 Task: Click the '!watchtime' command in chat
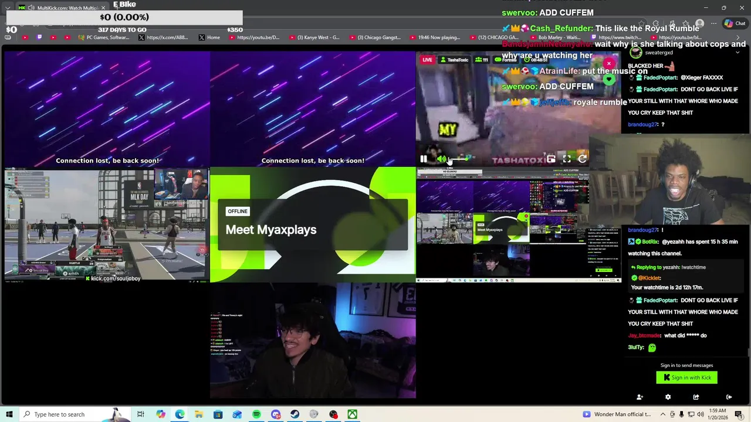tap(693, 267)
